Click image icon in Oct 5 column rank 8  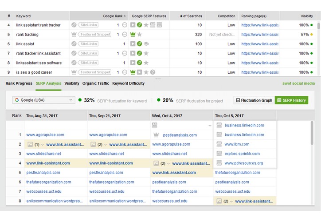[x=219, y=201]
